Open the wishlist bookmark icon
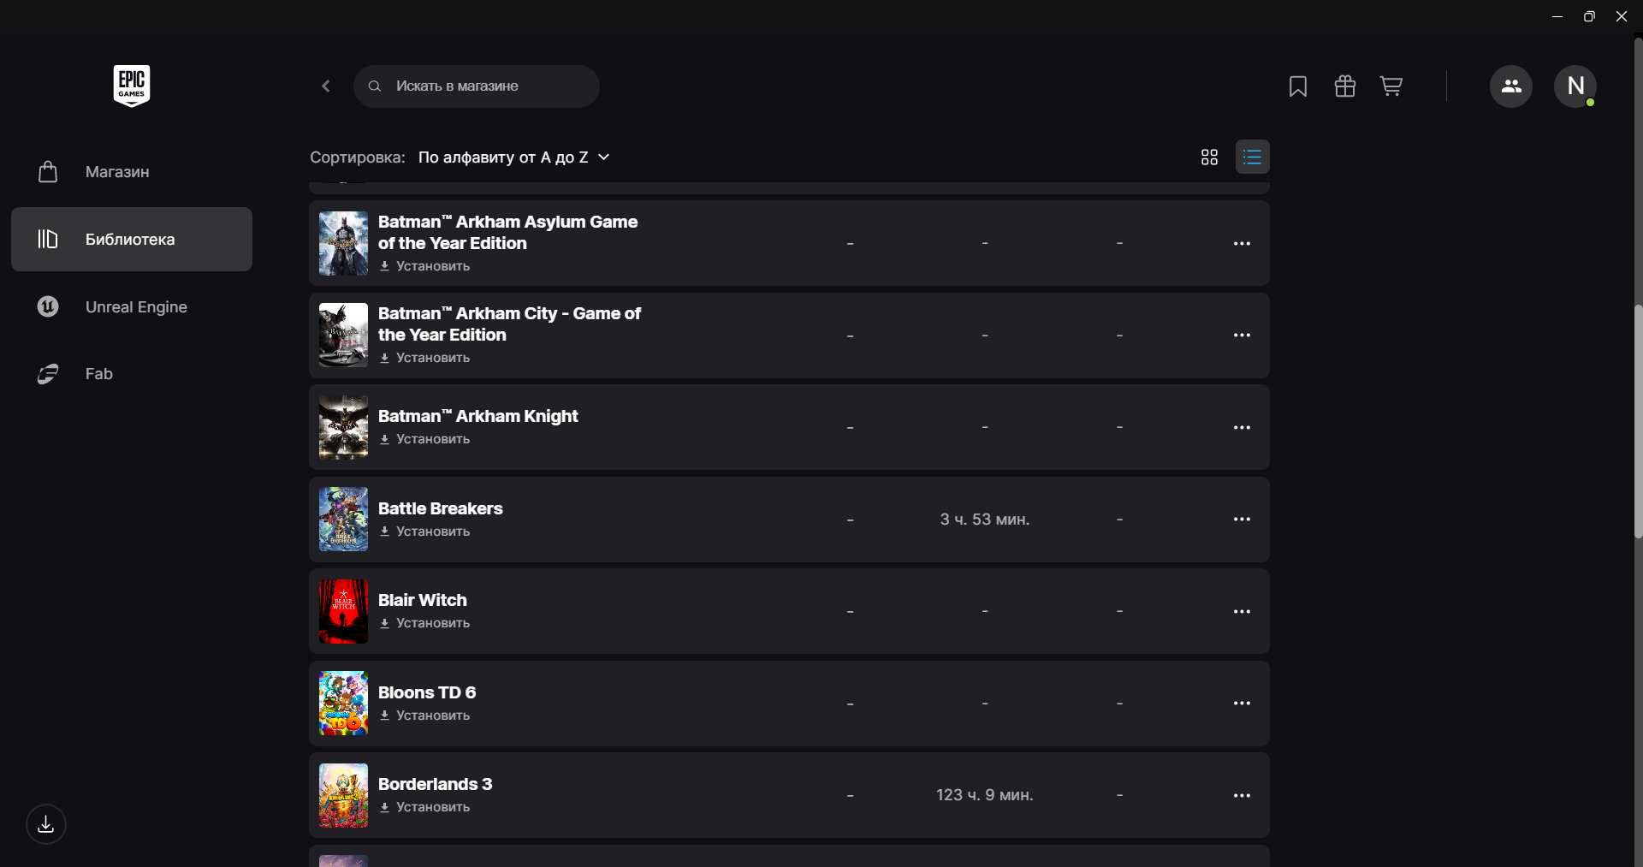The image size is (1643, 867). coord(1297,86)
